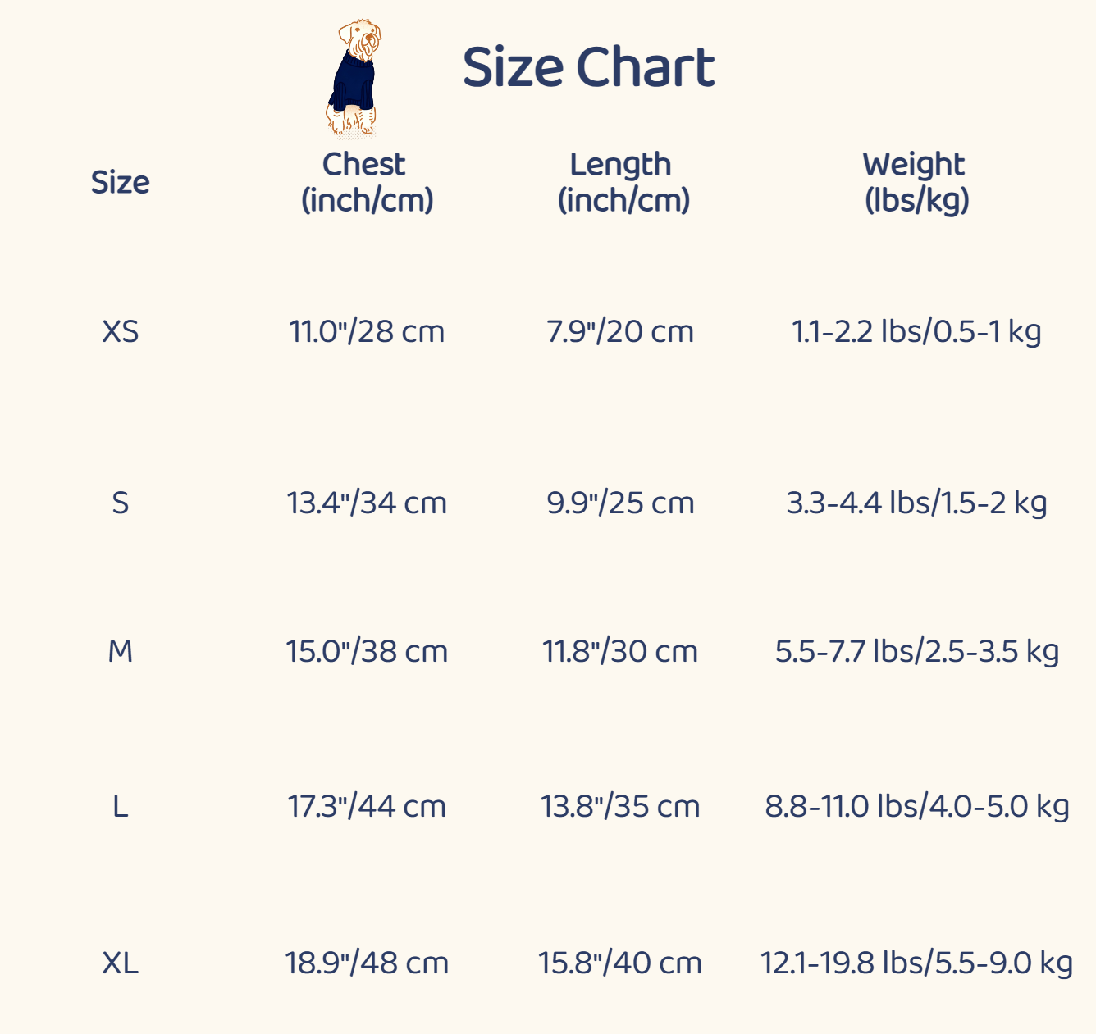
Task: Click the Weight (lbs/kg) header
Action: [916, 182]
